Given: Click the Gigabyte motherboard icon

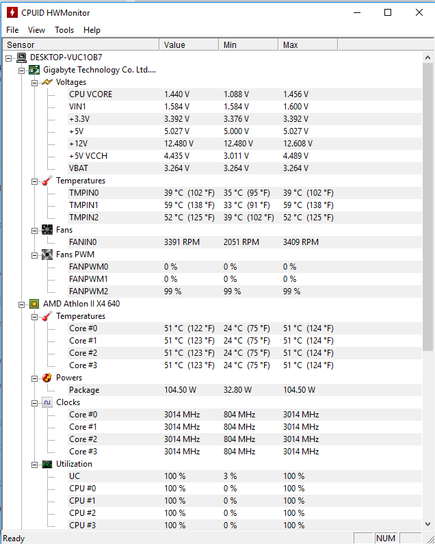Looking at the screenshot, I should pos(34,70).
